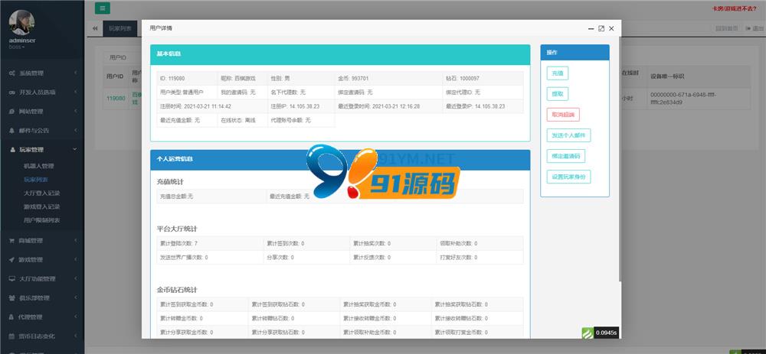
Task: Click the 提取 button in 操作 panel
Action: [x=558, y=94]
